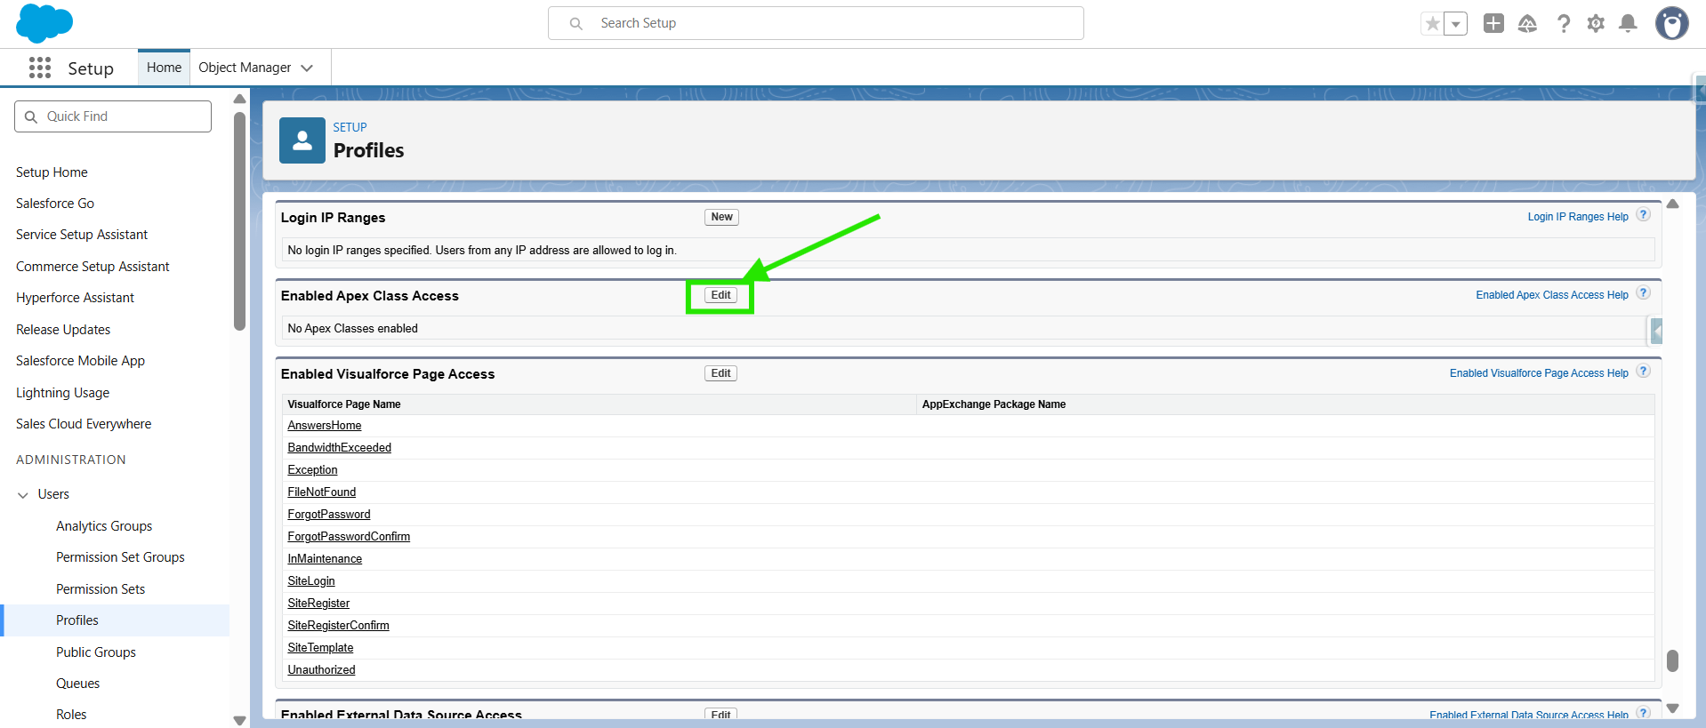Open the Notifications bell
Viewport: 1706px width, 728px height.
click(1628, 24)
